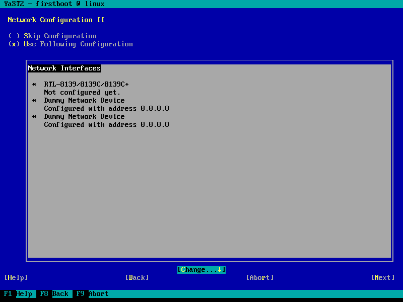The image size is (403, 302).
Task: Click the RTL-8139/8139C/8139C+ entry
Action: [x=86, y=84]
